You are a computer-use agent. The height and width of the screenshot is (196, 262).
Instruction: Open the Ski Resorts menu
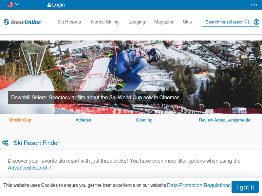[x=69, y=22]
